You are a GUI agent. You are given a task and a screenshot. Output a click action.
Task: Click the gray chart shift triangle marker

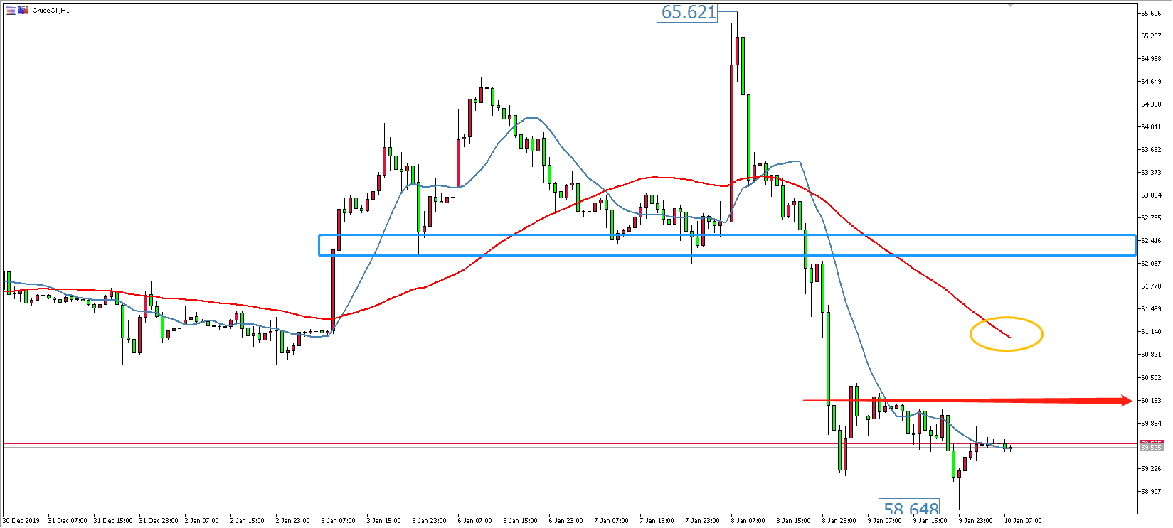coord(1009,5)
